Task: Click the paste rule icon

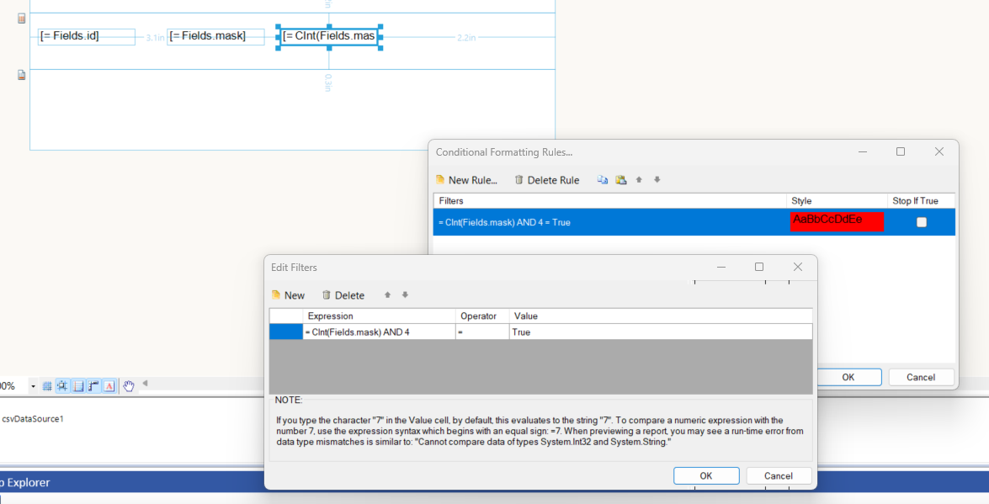Action: (621, 180)
